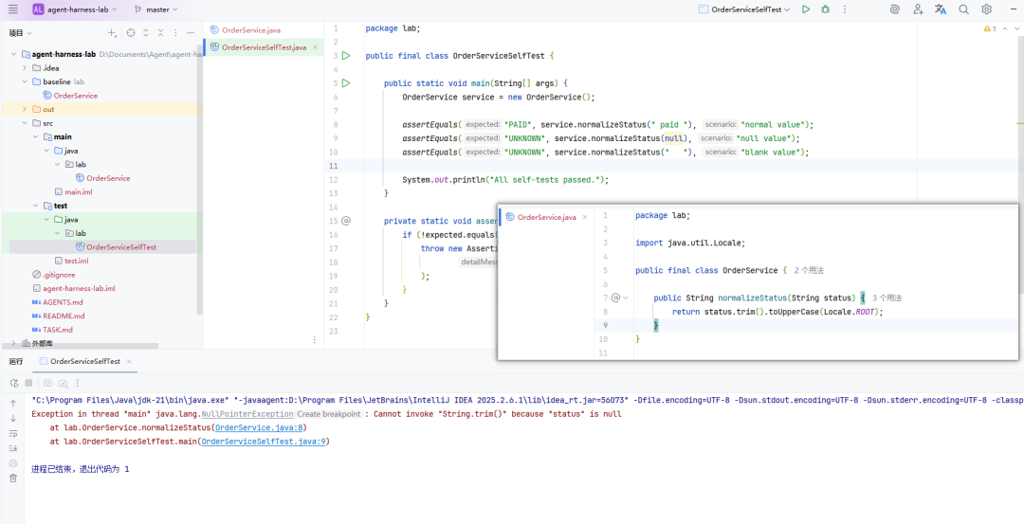Run OrderServiceSelfTest with the green play button
Screen dimensions: 1024x524
click(806, 9)
